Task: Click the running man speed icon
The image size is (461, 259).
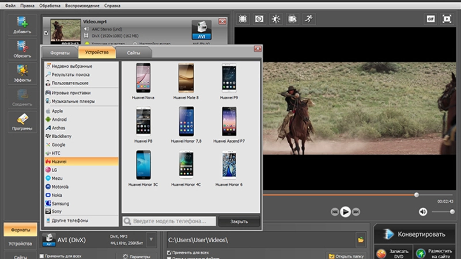Action: 309,19
